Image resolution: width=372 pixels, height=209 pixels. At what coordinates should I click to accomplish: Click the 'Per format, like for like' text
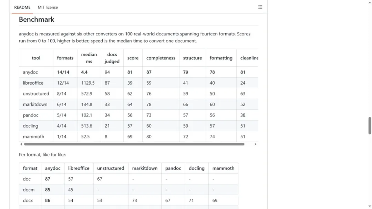(x=42, y=155)
